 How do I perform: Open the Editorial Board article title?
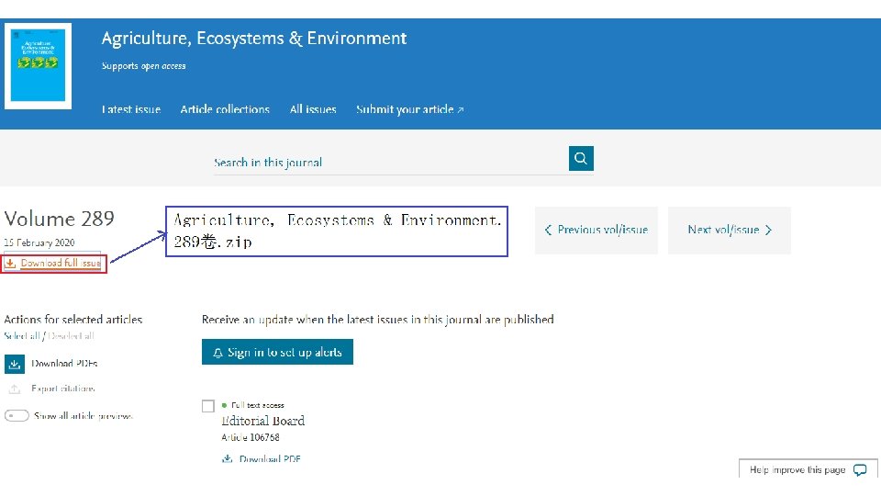point(262,421)
